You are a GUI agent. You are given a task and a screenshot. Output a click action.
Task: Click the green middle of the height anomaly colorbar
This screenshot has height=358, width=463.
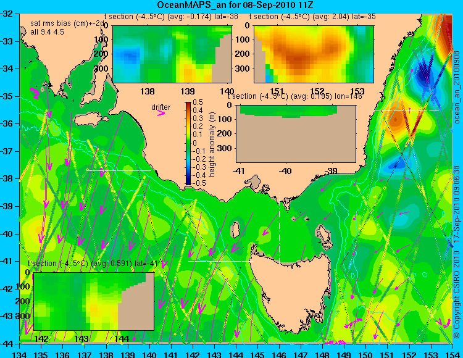(188, 143)
